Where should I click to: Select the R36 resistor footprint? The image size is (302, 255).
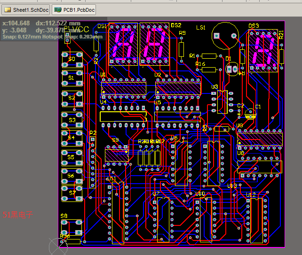coord(73,241)
